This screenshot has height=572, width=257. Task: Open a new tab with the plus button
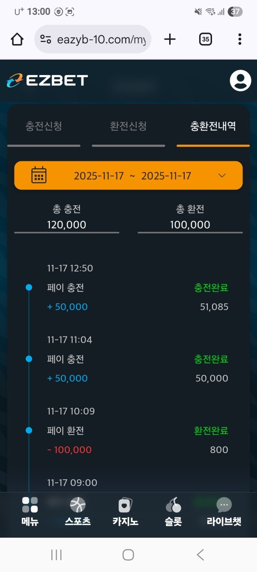(x=170, y=39)
